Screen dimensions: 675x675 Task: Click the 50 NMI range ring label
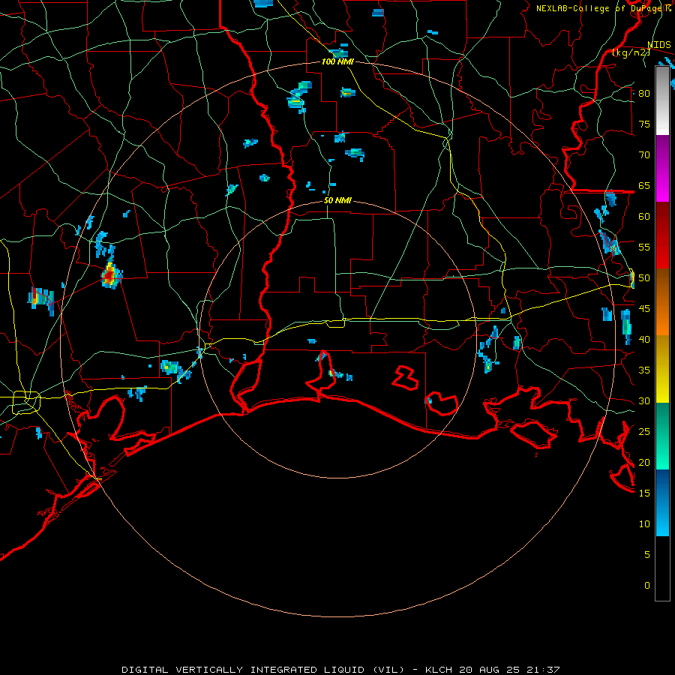337,200
